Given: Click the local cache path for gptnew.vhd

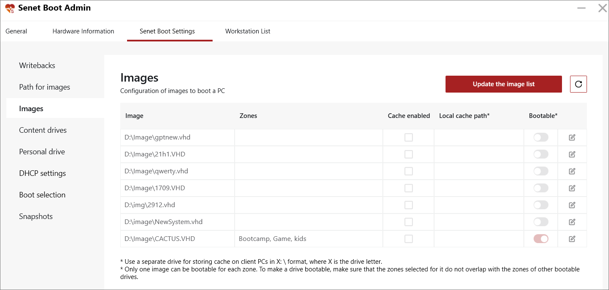Looking at the screenshot, I should [479, 137].
